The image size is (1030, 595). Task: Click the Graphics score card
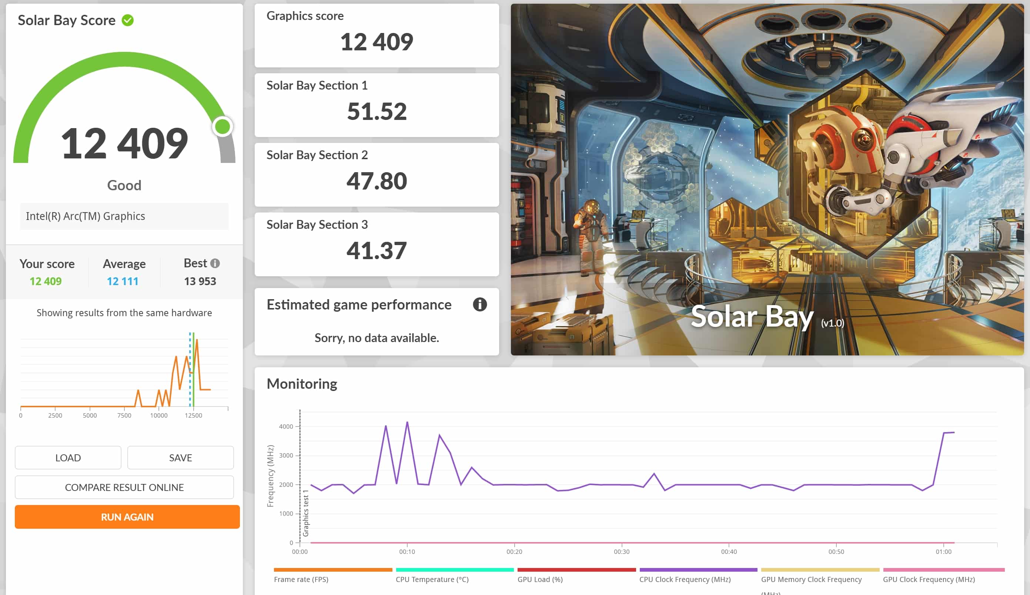point(376,36)
